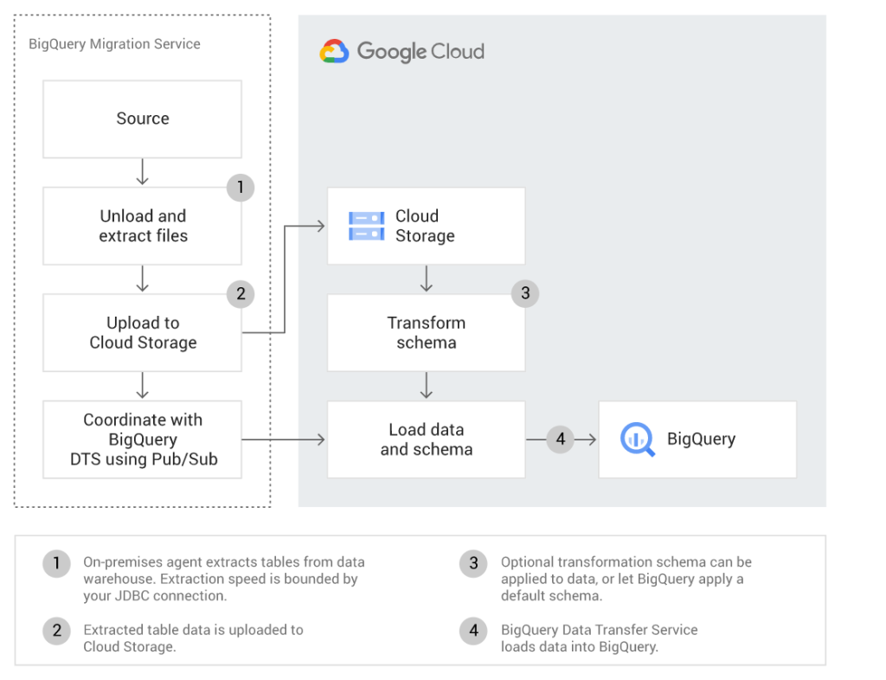The image size is (886, 680).
Task: Click the BigQuery Migration Service title label
Action: (x=115, y=43)
